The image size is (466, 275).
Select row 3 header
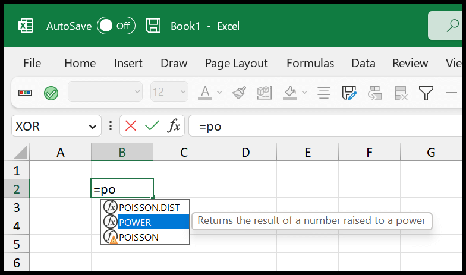coord(17,207)
